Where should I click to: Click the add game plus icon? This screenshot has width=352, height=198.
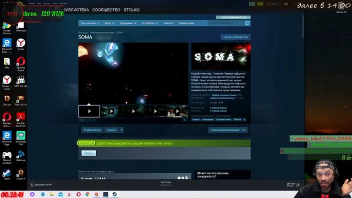[x=32, y=185]
